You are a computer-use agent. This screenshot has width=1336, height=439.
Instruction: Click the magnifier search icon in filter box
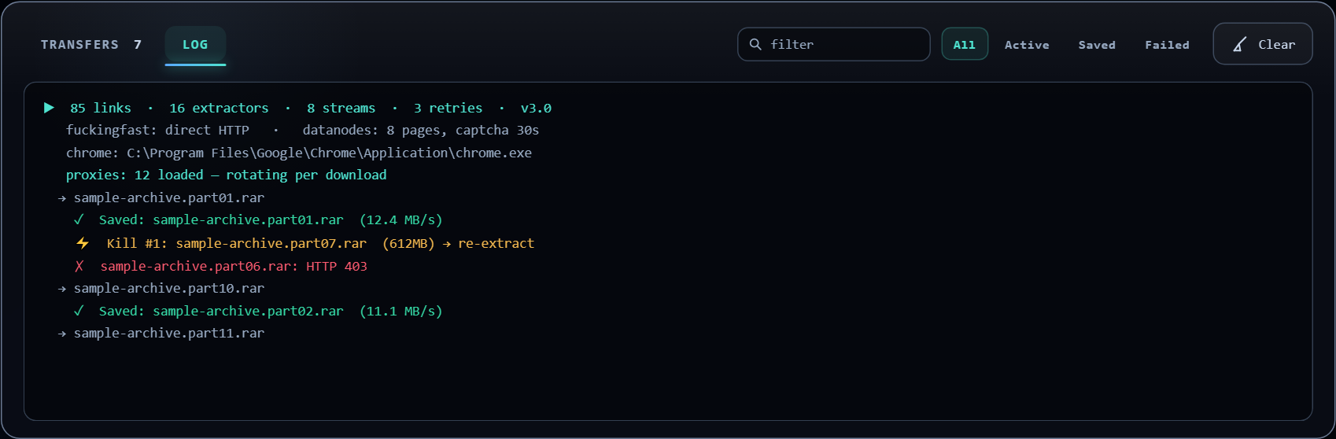[755, 44]
